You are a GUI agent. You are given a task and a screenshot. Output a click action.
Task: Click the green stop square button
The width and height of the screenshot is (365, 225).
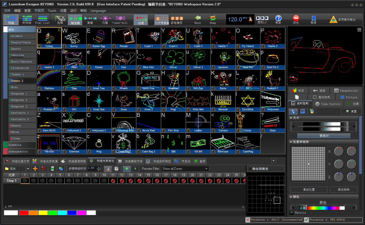coord(127,169)
